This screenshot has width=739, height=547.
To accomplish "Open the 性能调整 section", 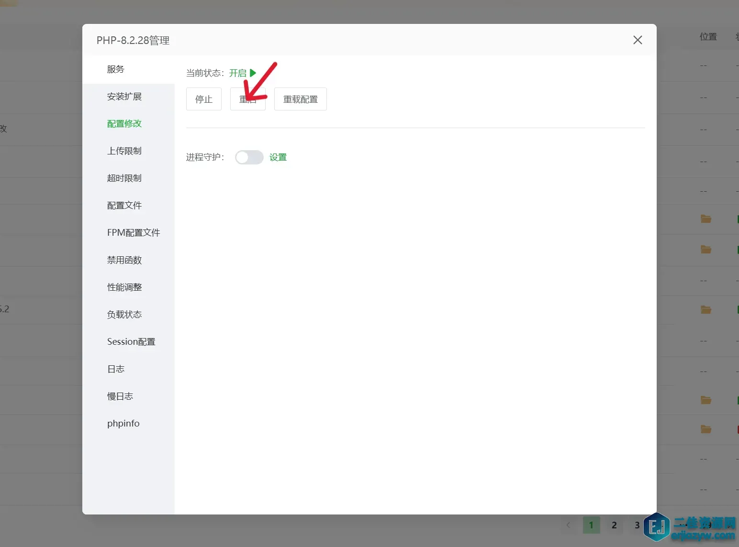I will pos(124,287).
